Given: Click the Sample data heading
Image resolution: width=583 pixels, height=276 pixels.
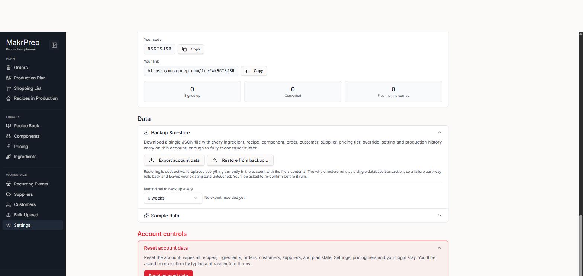Looking at the screenshot, I should (x=165, y=216).
